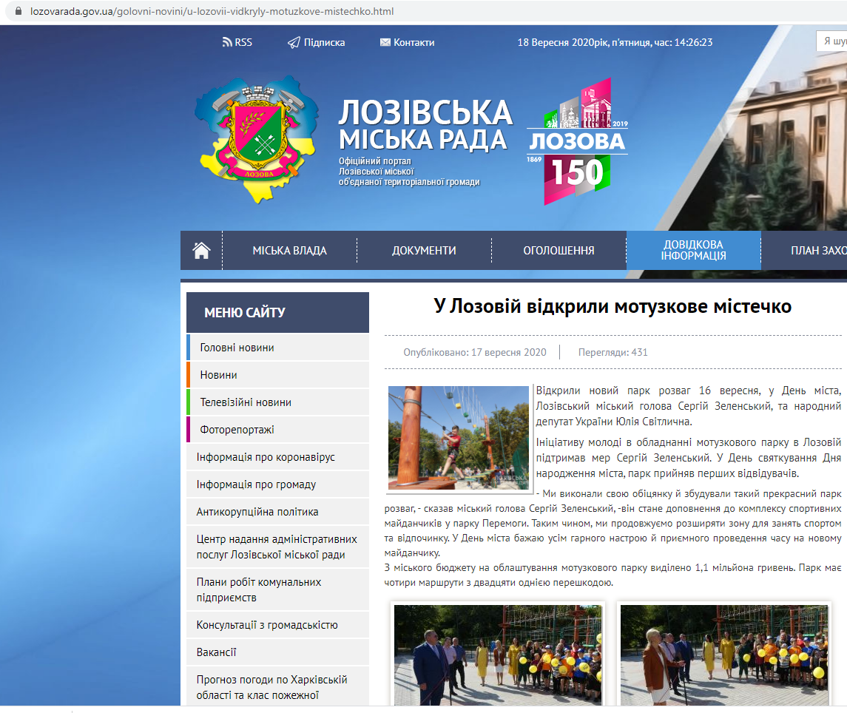Click the Лозова 150 anniversary logo
Image resolution: width=847 pixels, height=713 pixels.
pyautogui.click(x=577, y=141)
